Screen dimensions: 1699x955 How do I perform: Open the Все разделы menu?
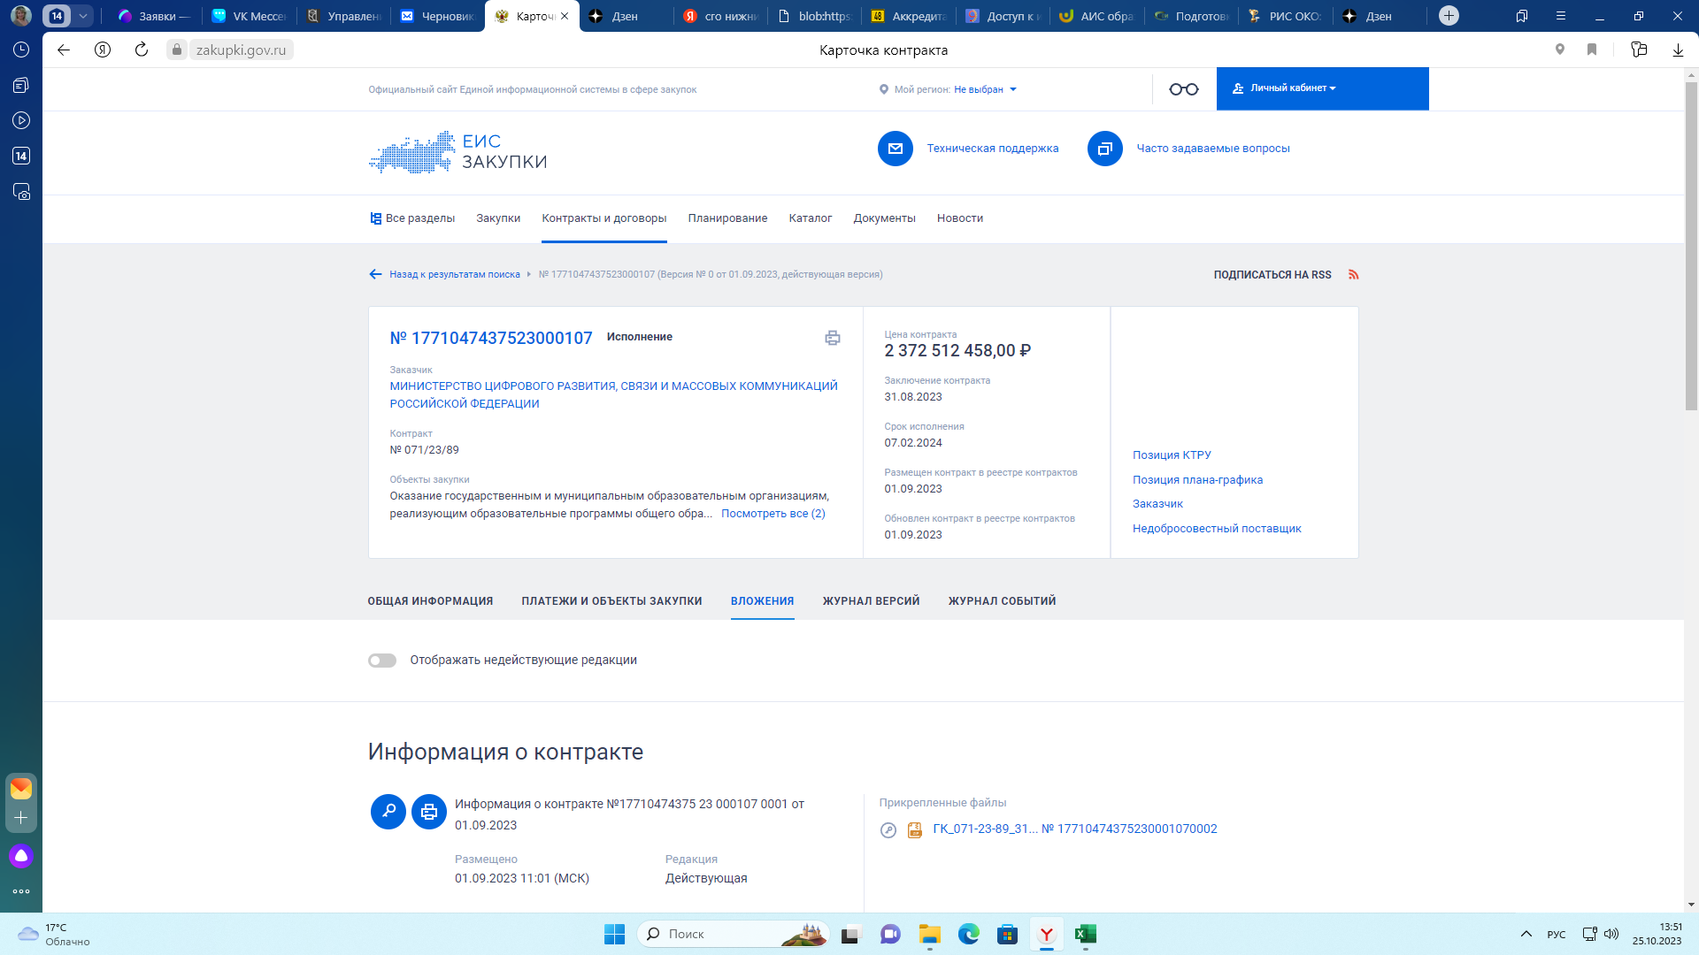point(412,218)
